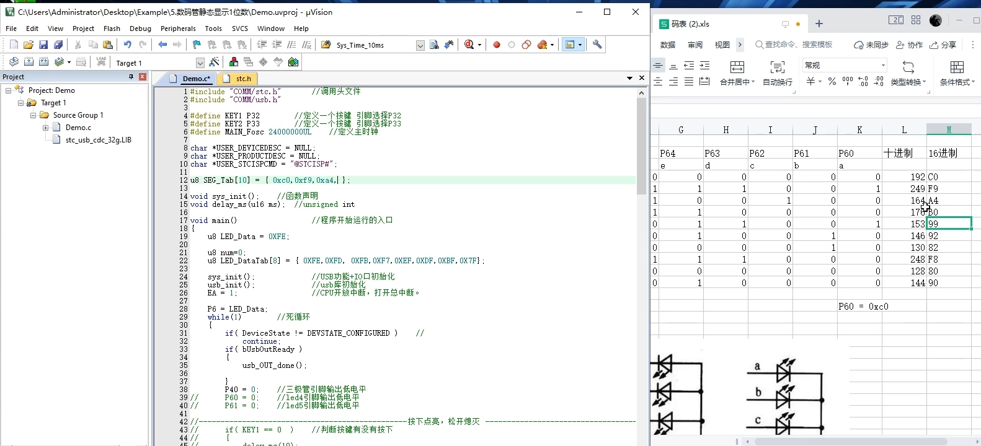Open Target 1 selection dropdown
The height and width of the screenshot is (446, 981).
click(200, 63)
